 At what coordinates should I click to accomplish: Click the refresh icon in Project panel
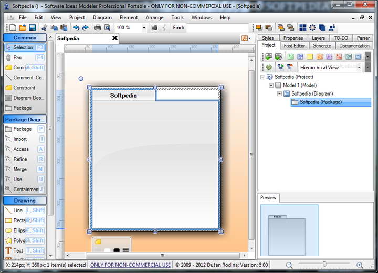coord(269,67)
